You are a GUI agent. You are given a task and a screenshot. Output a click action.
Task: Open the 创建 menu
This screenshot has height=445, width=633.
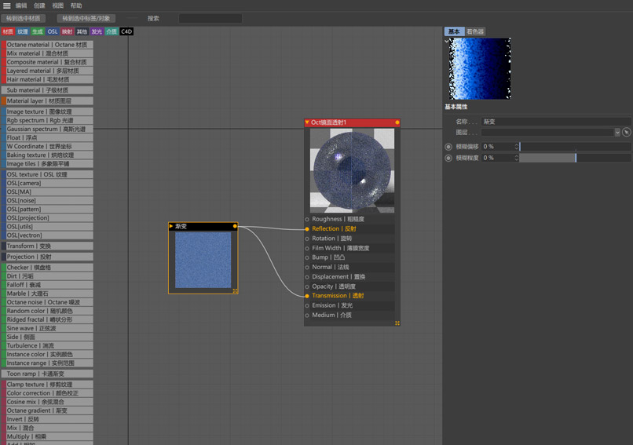(39, 5)
